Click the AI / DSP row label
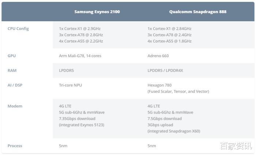256x155 pixels. (15, 85)
